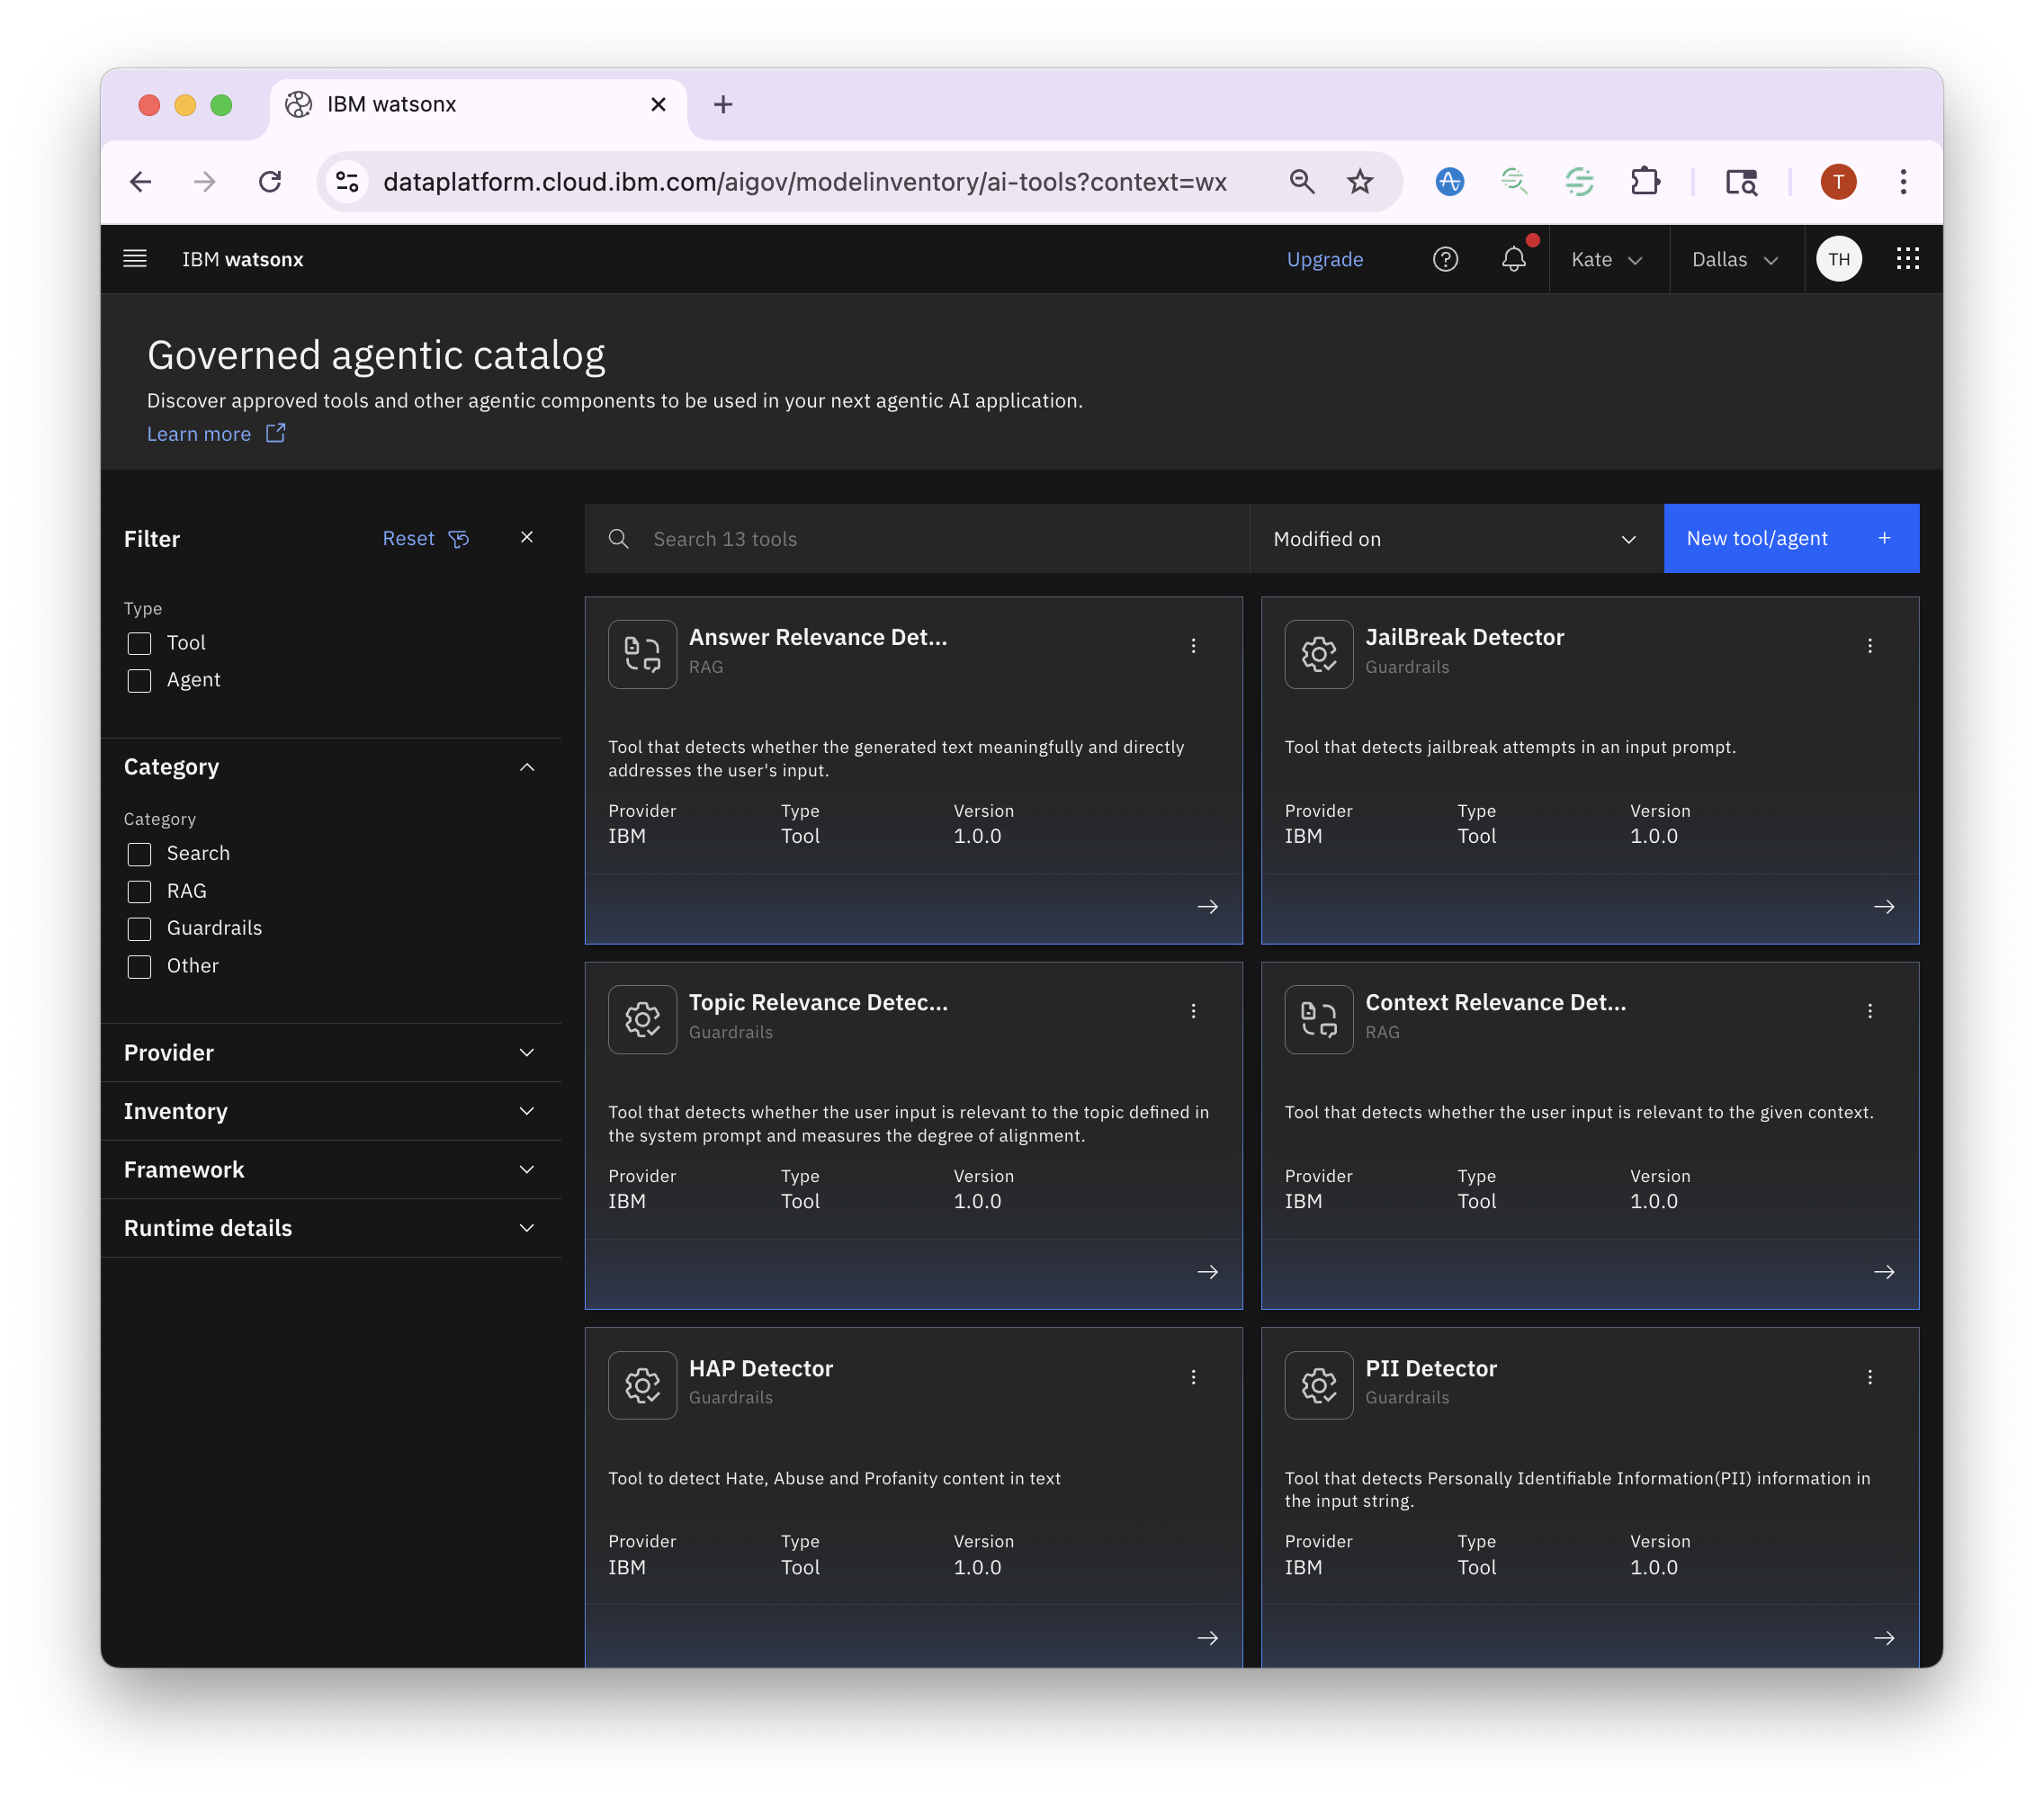Check the RAG category checkbox
Screen dimensions: 2044x1801
pyautogui.click(x=140, y=891)
